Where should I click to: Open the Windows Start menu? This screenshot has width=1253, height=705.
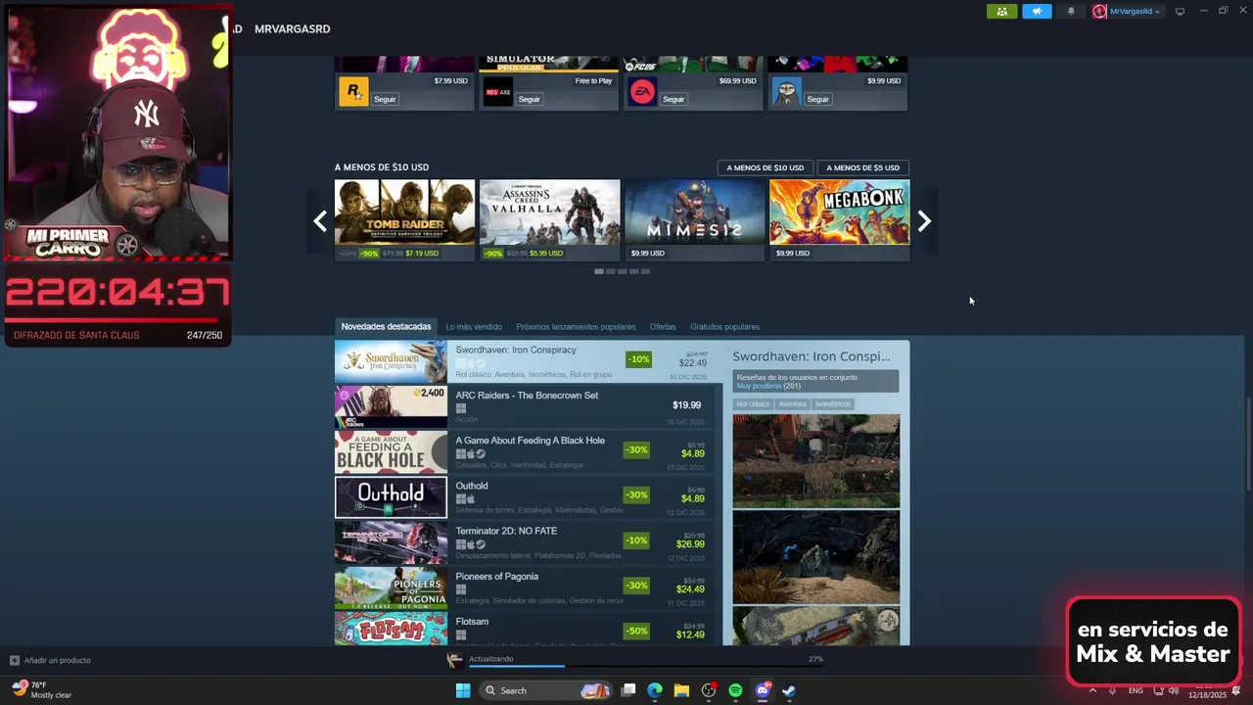coord(463,690)
